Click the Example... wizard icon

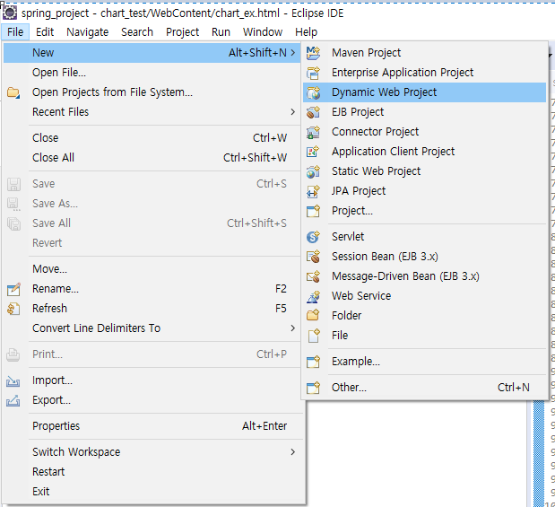[313, 362]
